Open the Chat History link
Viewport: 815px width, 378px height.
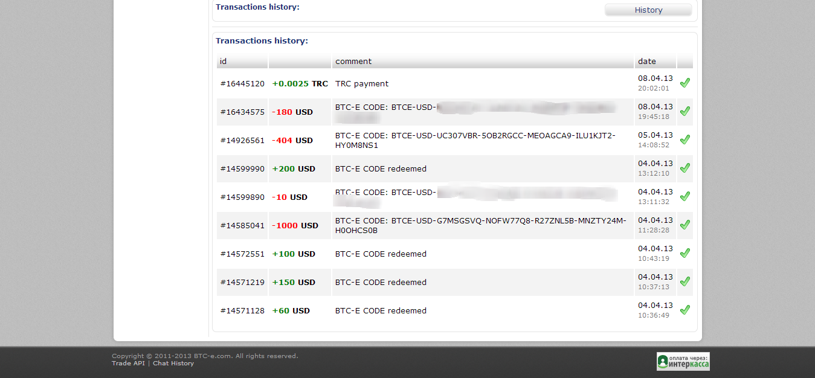(173, 364)
